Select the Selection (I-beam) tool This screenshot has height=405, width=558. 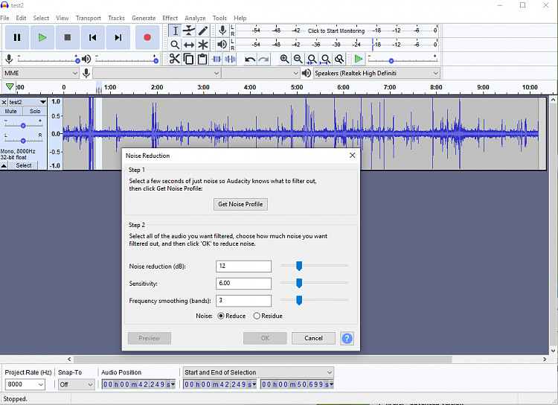(x=175, y=31)
